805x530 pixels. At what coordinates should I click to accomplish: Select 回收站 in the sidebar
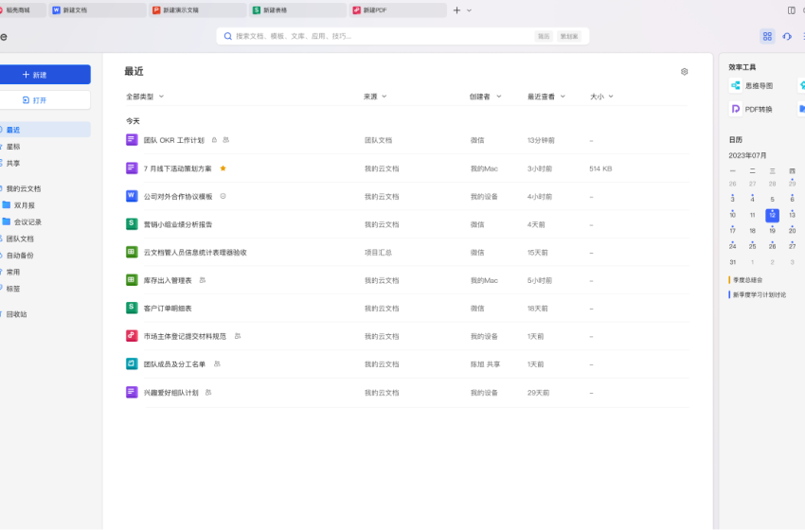(x=17, y=313)
